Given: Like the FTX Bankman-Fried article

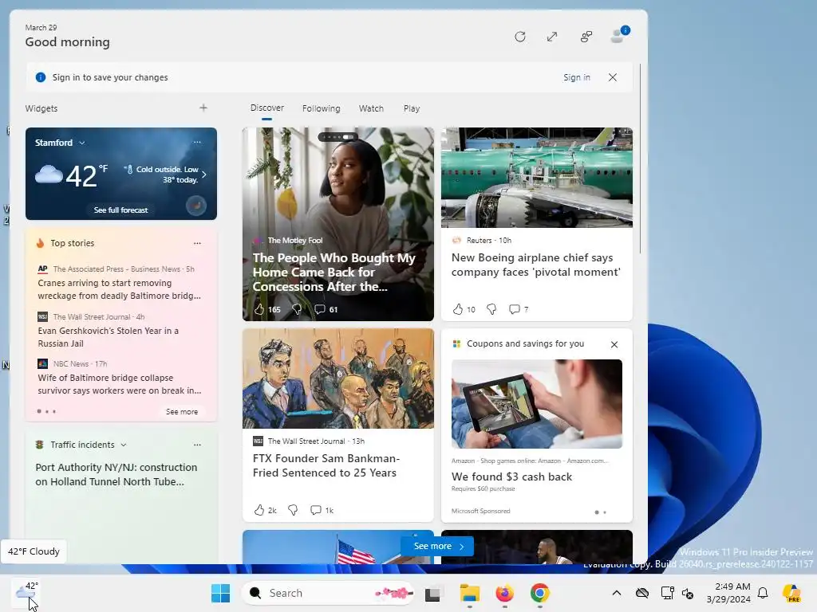Looking at the screenshot, I should tap(259, 510).
